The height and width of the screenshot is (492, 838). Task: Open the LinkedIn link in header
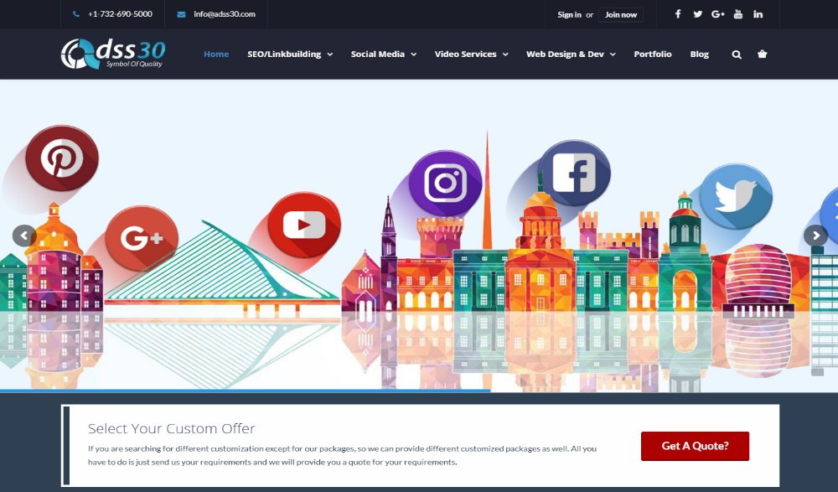click(758, 14)
